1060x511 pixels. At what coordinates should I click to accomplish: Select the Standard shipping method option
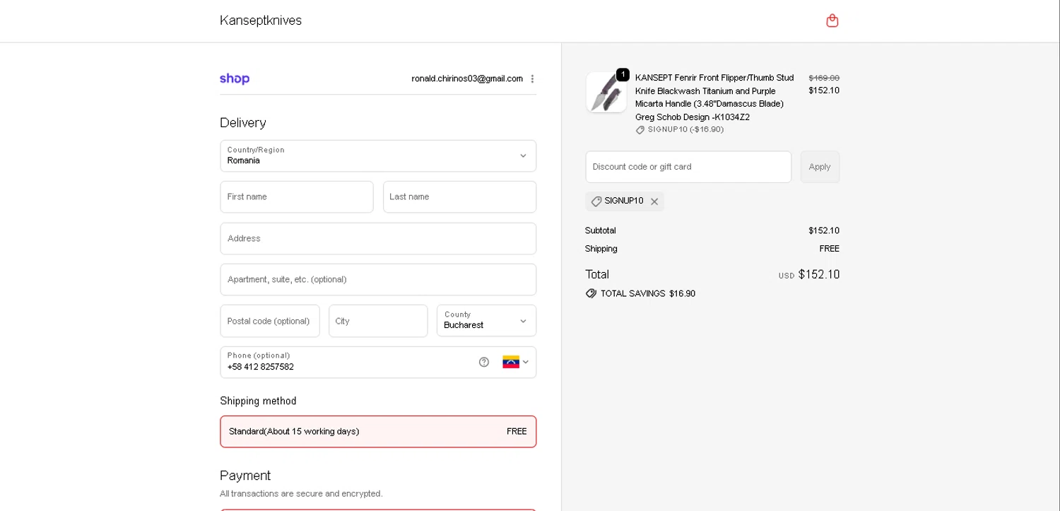tap(378, 431)
